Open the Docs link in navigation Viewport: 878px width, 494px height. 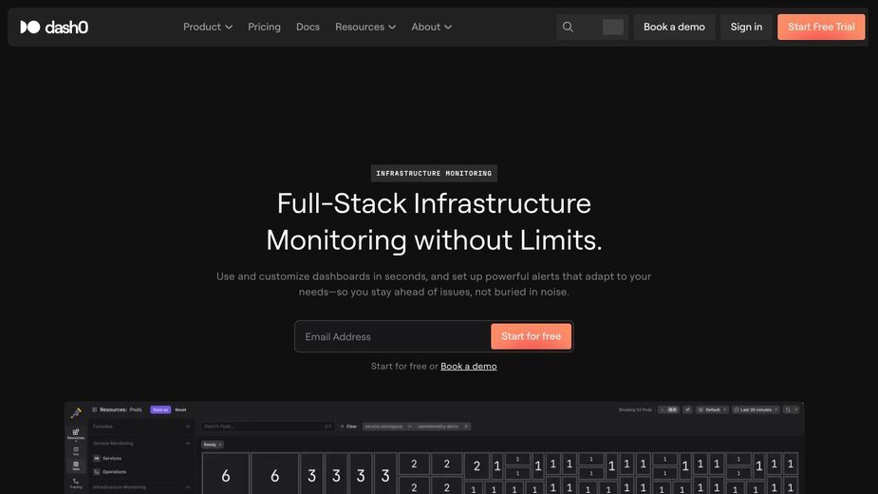(308, 27)
